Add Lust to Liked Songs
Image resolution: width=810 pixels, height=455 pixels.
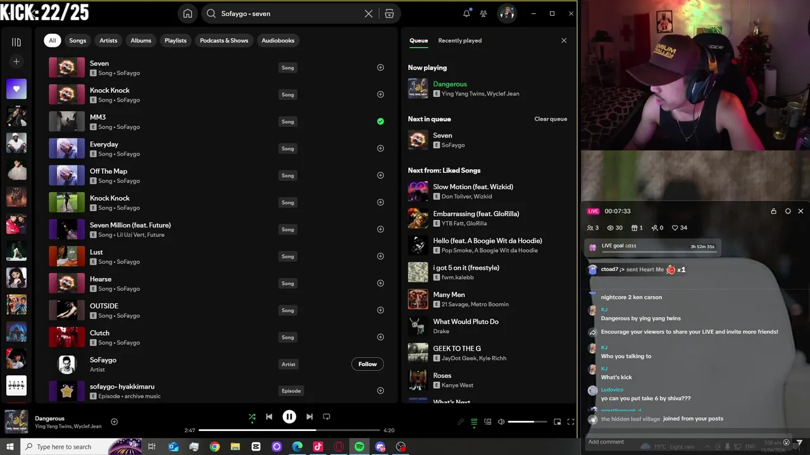(380, 257)
